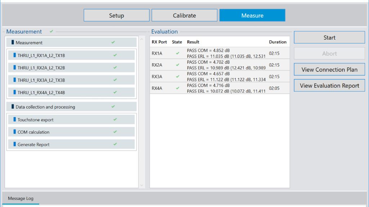The height and width of the screenshot is (207, 369).
Task: Open the Message Log tab
Action: [x=21, y=198]
